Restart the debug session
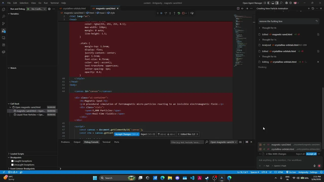324x182 pixels. [179, 13]
